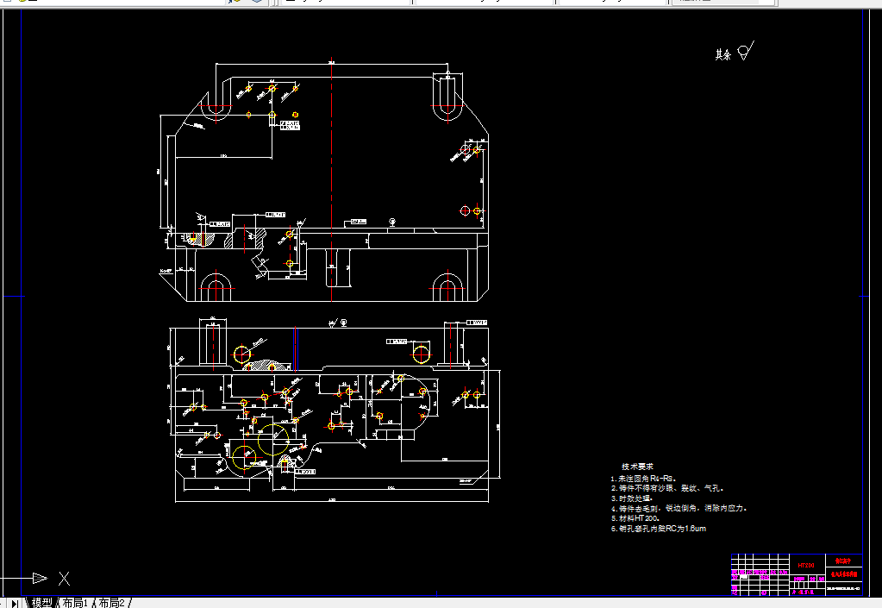
Task: Select the 其余 surface finish label
Action: (722, 54)
